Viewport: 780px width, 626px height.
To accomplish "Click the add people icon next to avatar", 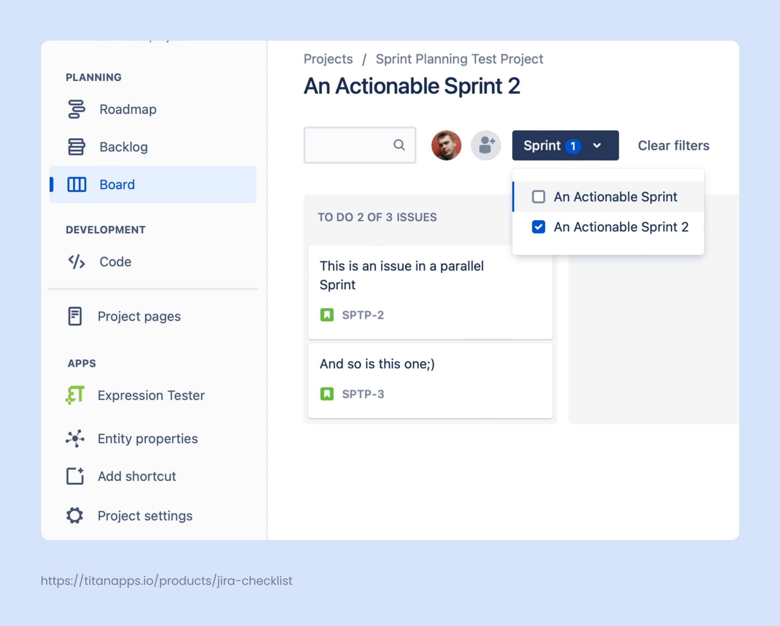I will tap(486, 145).
